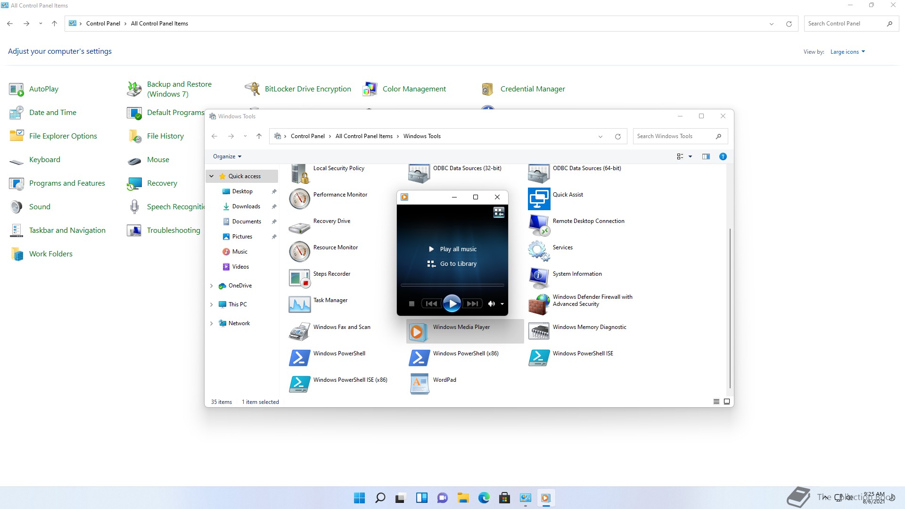Skip to next track in Media Player
The height and width of the screenshot is (509, 905).
coord(472,304)
